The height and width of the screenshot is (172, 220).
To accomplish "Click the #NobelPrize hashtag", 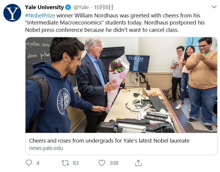I will click(40, 15).
